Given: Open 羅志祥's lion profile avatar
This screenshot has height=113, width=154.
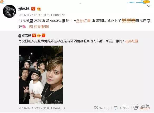Looking at the screenshot, I should coord(9,11).
